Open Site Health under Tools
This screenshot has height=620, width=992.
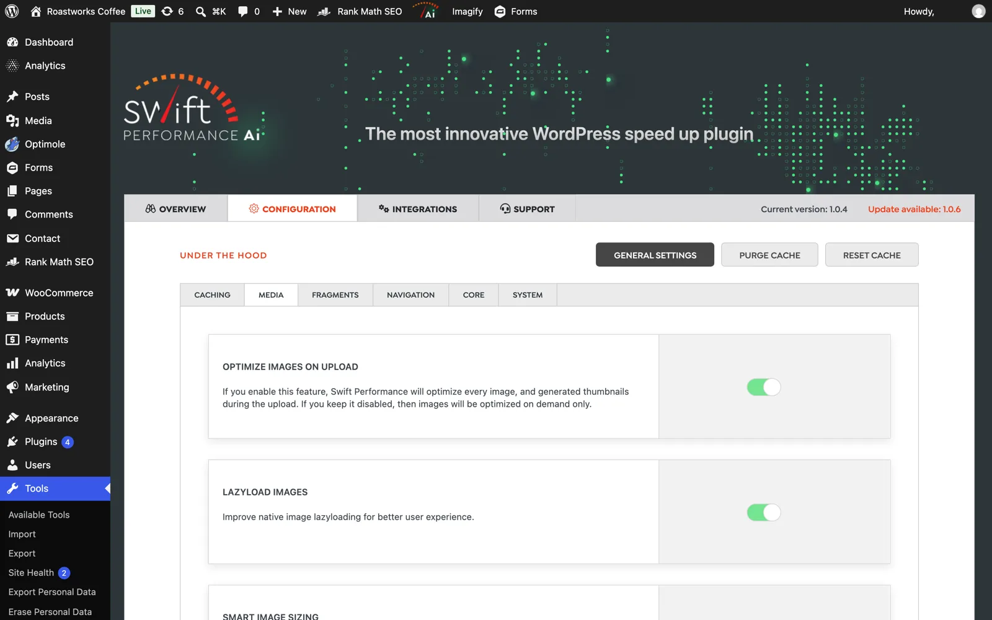31,573
